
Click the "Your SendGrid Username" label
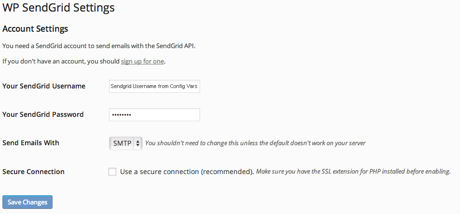44,86
